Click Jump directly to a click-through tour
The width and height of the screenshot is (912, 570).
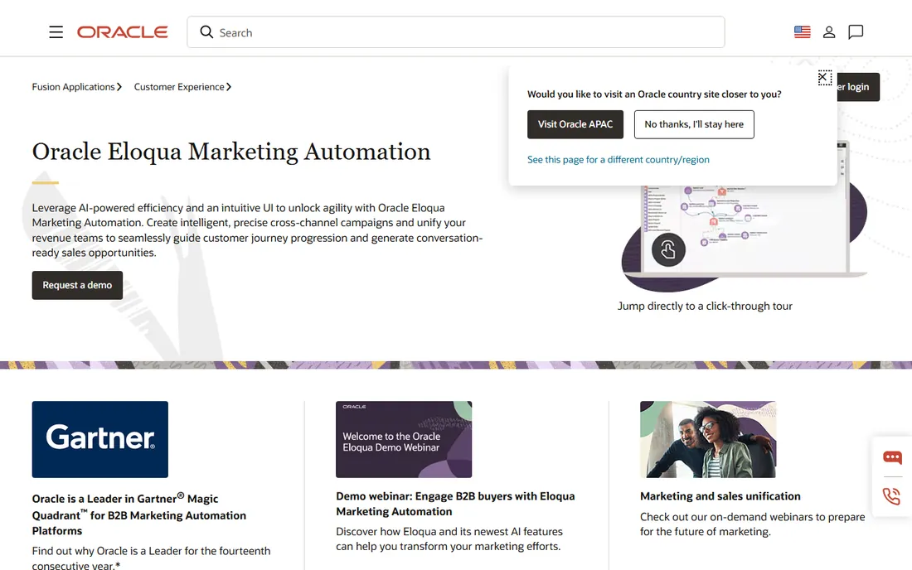click(705, 307)
